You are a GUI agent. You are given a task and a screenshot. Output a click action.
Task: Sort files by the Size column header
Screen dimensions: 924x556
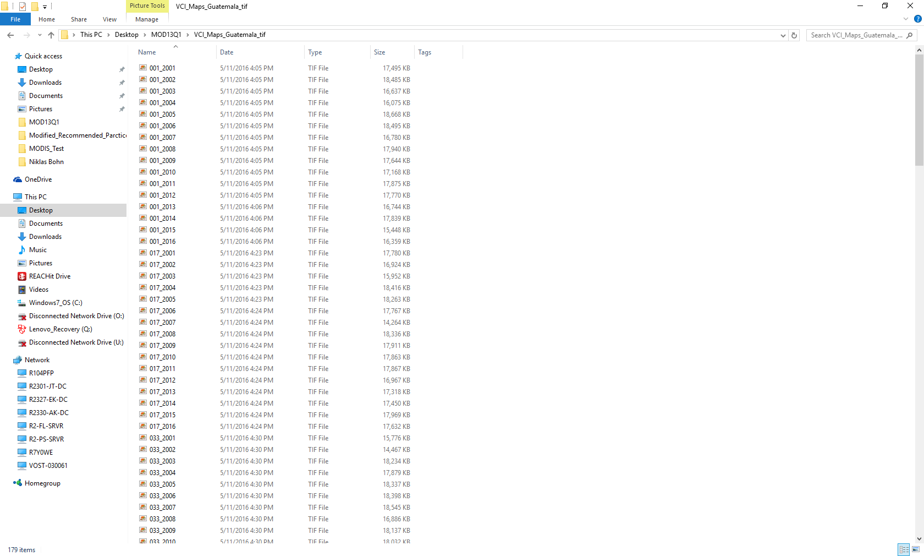[380, 52]
